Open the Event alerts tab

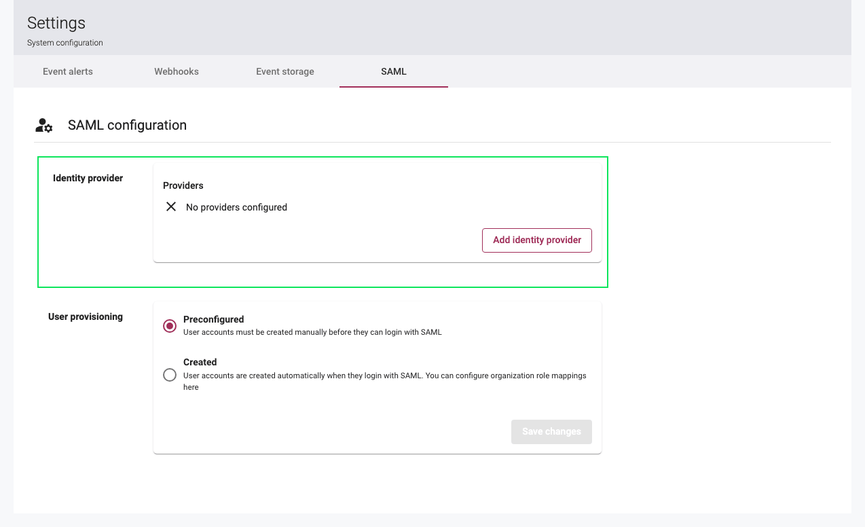point(68,71)
